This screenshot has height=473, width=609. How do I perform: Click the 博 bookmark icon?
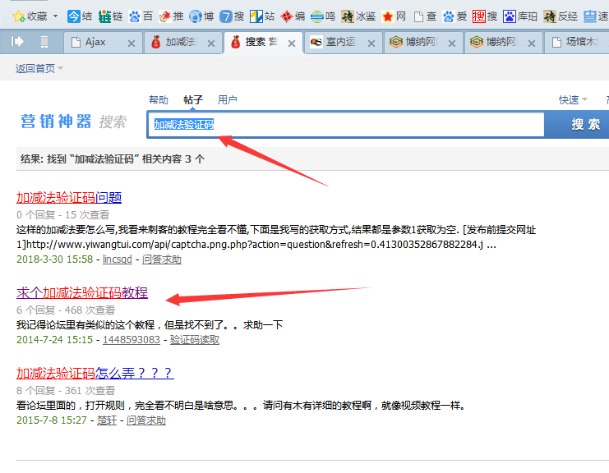click(x=196, y=16)
